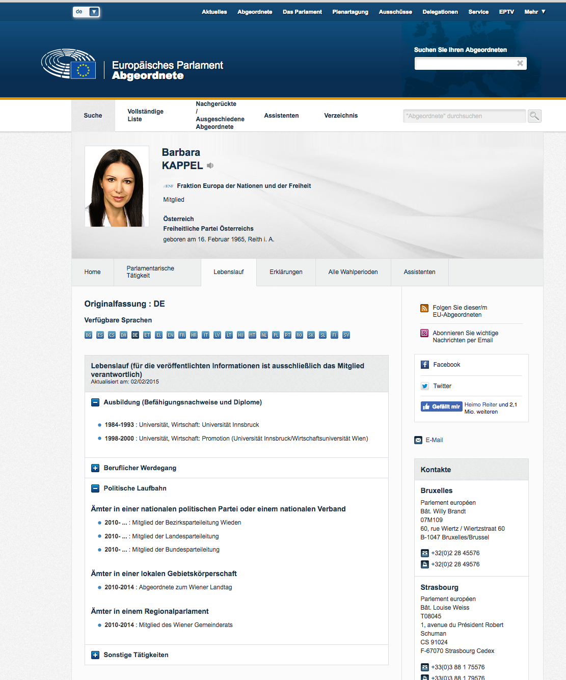Open the Verzeichnis link
Image resolution: width=566 pixels, height=680 pixels.
click(341, 116)
